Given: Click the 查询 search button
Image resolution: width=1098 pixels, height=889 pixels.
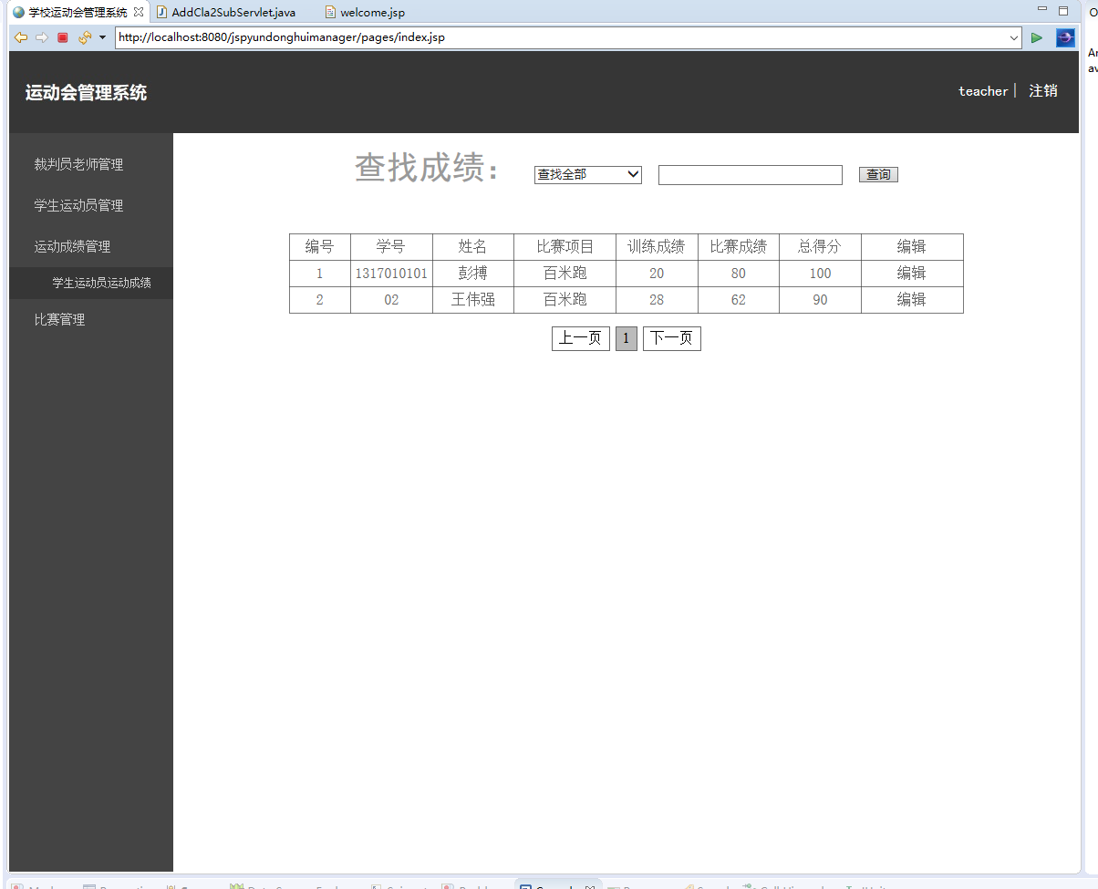Looking at the screenshot, I should [877, 174].
